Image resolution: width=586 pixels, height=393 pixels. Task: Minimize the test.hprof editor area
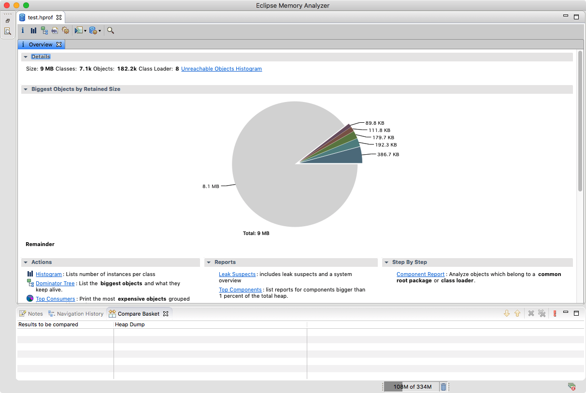pos(566,16)
